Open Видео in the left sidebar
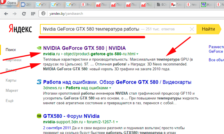 tap(11, 70)
